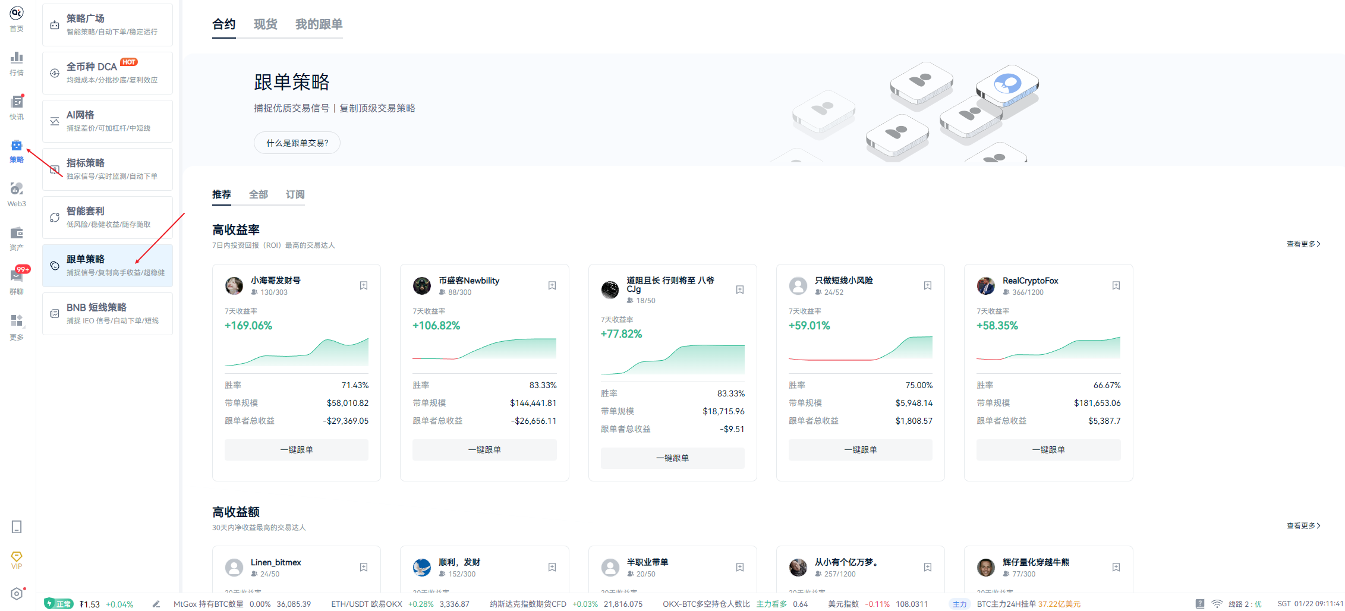Open the 我的跟单 tab
The height and width of the screenshot is (611, 1345).
pyautogui.click(x=319, y=24)
